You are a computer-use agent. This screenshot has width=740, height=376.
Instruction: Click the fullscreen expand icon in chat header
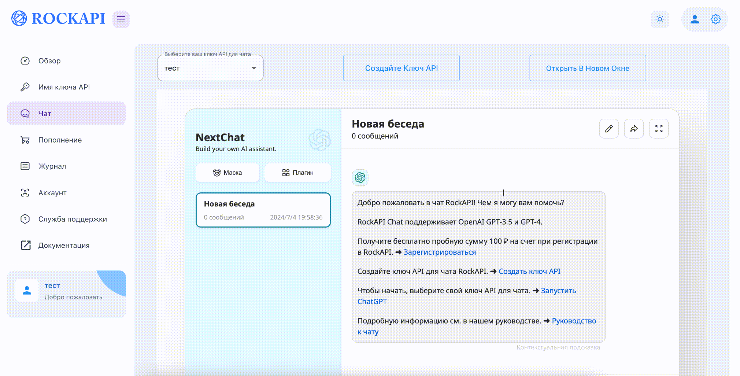point(659,129)
